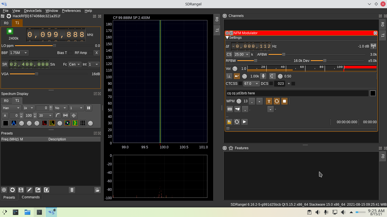Click the tone generator peak icon

229,76
